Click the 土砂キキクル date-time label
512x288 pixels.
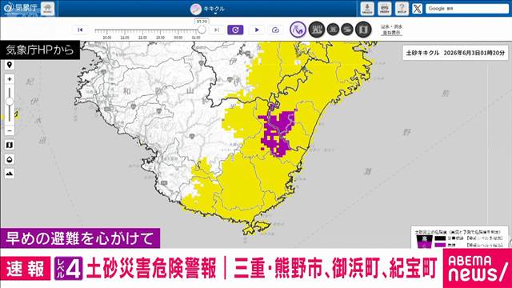click(455, 53)
